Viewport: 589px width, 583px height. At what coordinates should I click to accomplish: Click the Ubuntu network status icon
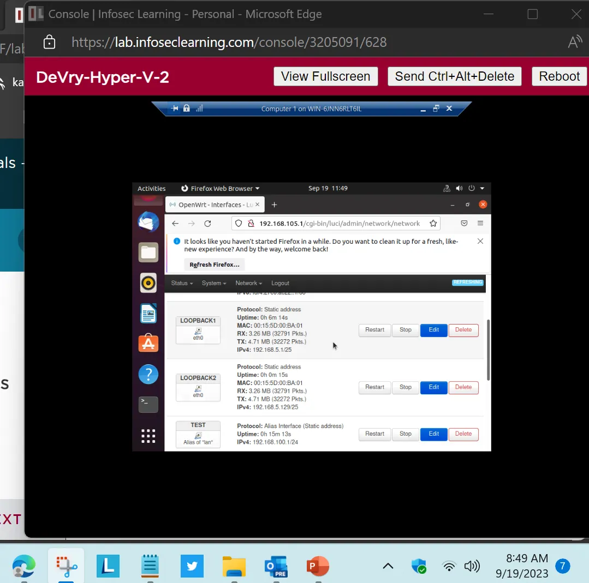click(447, 189)
